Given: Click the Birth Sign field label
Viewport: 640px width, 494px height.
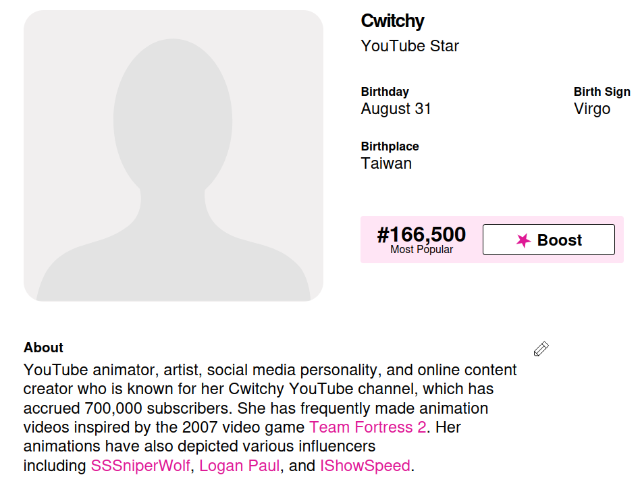Looking at the screenshot, I should 602,92.
